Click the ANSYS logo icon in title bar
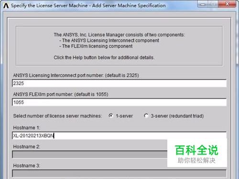 pos(6,6)
